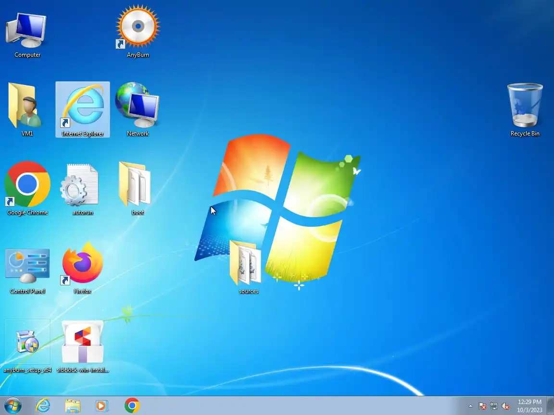Show hidden system tray icons arrow

coord(470,406)
